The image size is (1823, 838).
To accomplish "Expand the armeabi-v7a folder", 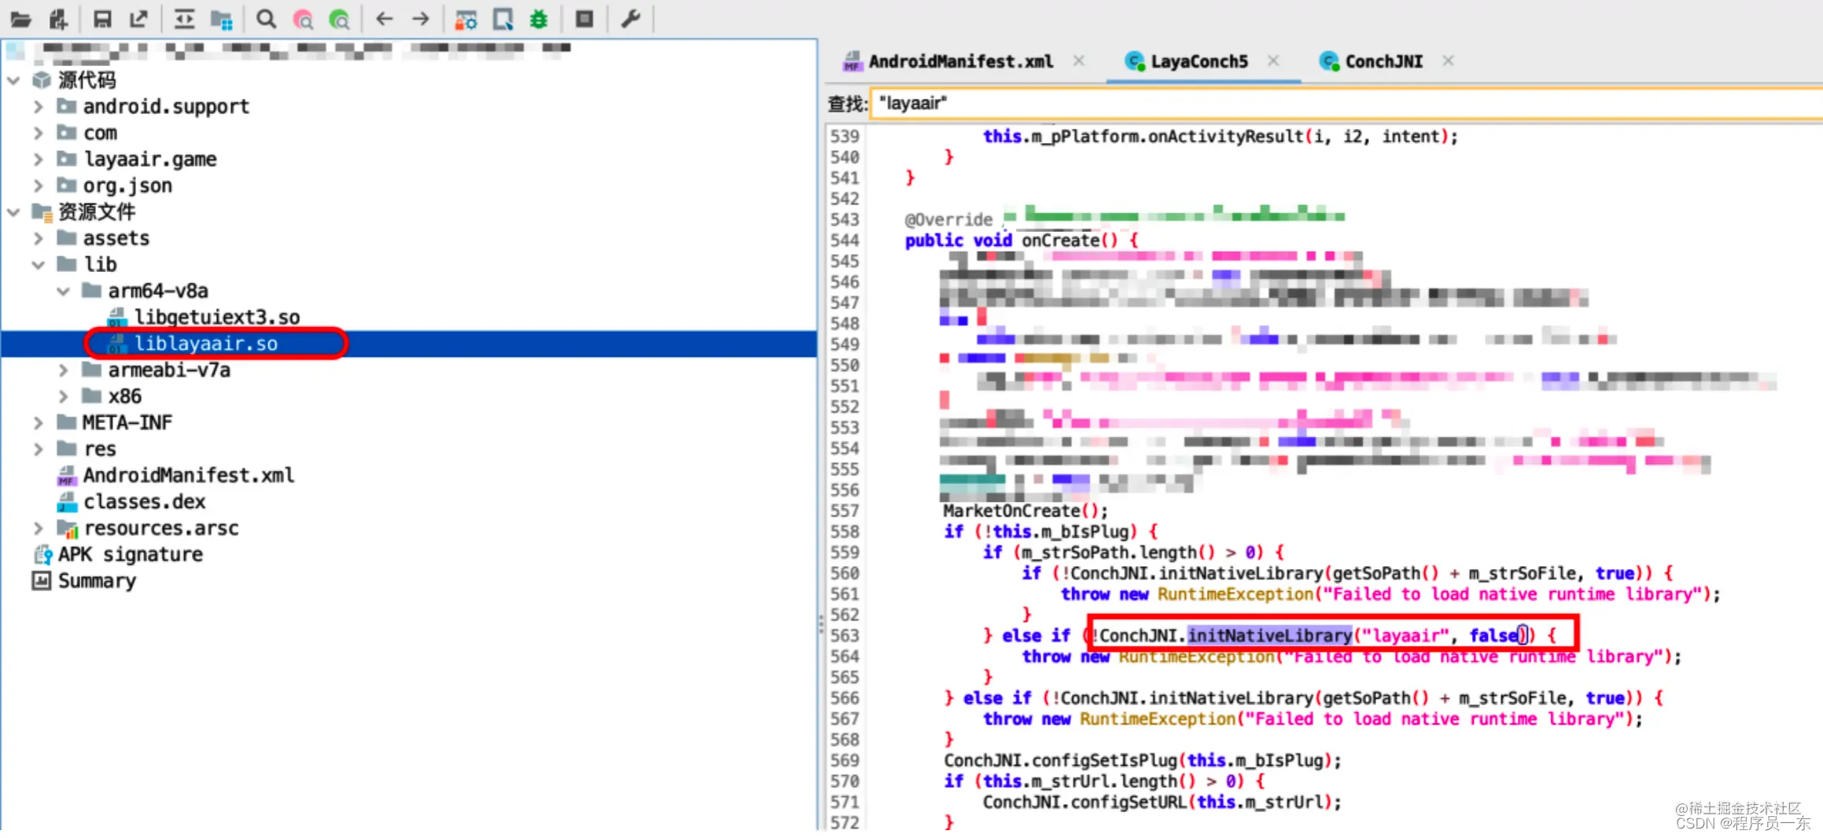I will pos(64,370).
